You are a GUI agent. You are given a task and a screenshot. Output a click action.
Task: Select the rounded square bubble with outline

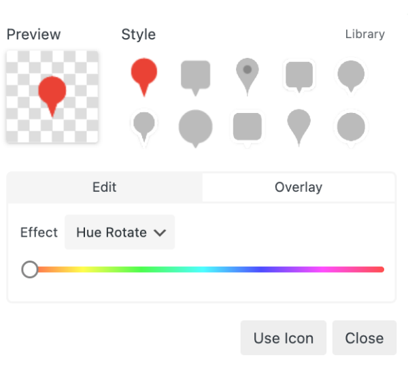(x=299, y=75)
